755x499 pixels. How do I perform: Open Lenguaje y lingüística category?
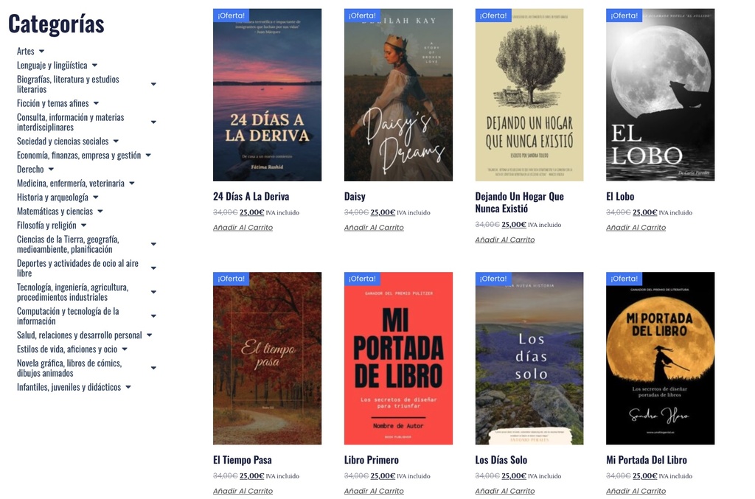pos(52,66)
